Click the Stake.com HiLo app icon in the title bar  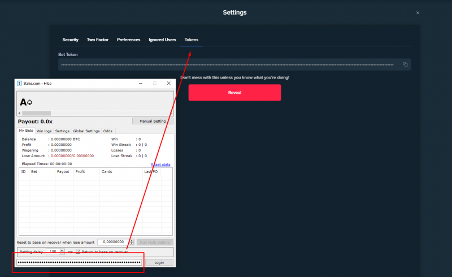tap(19, 84)
